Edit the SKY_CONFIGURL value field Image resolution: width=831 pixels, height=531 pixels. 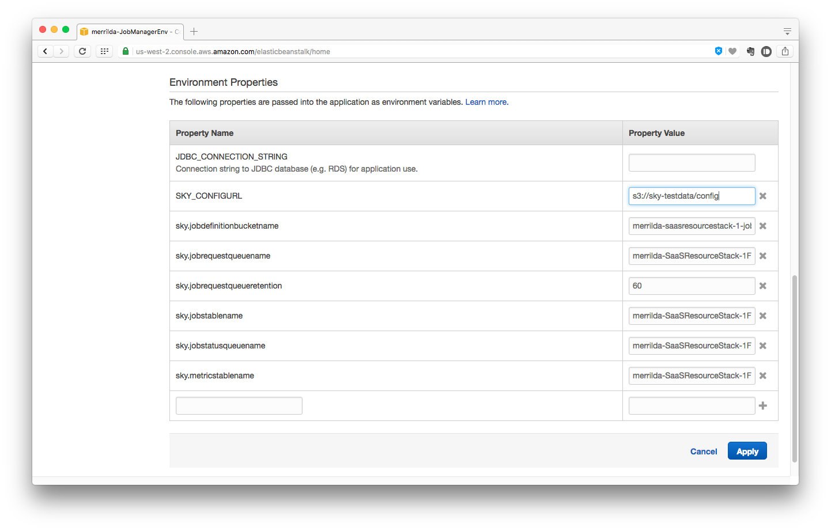click(692, 196)
